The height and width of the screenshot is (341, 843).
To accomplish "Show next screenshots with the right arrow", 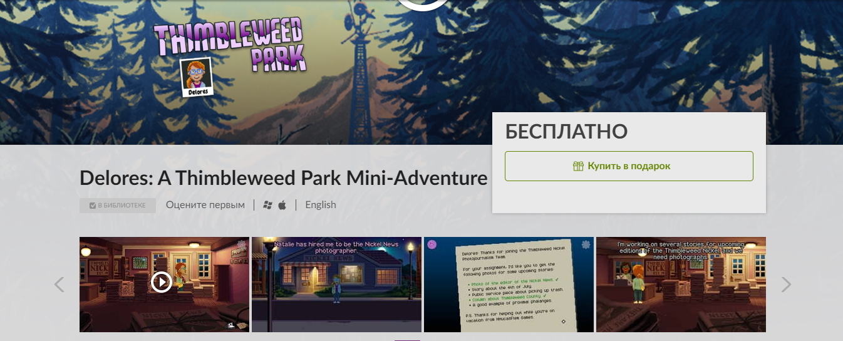I will [786, 285].
